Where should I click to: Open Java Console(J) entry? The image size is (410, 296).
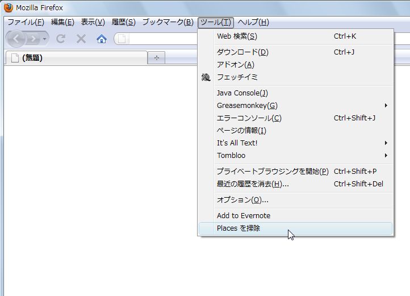tap(295, 93)
